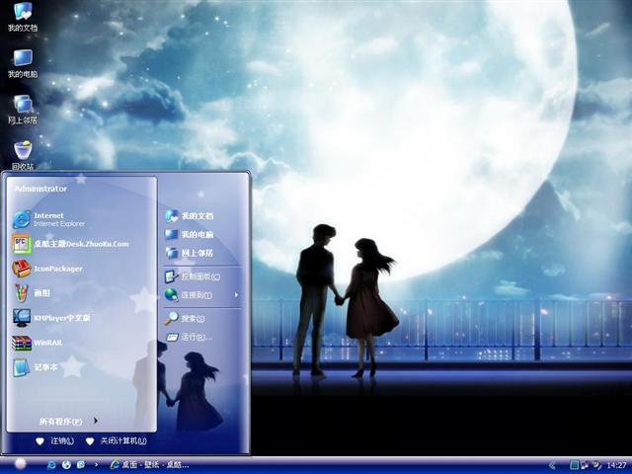This screenshot has width=632, height=474.
Task: Open 网上邻居 in Start menu right pane
Action: tap(189, 253)
